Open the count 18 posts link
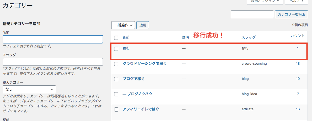 tap(298, 63)
